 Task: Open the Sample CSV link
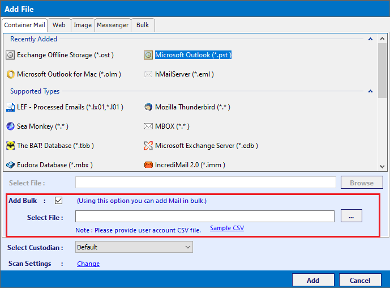coord(227,228)
